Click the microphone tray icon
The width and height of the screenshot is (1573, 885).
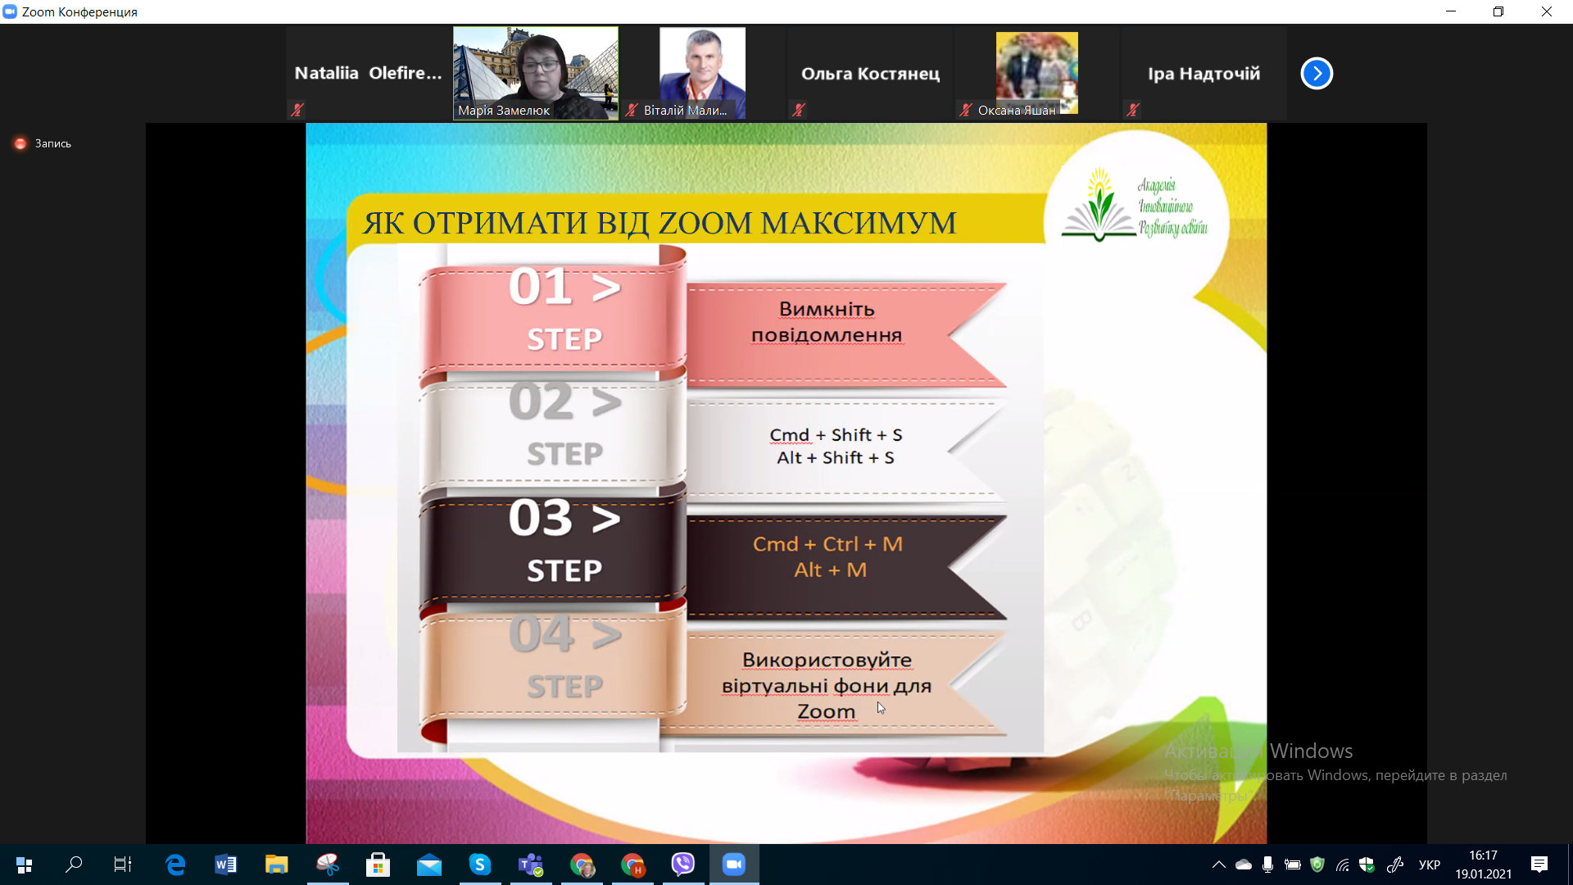(1268, 865)
